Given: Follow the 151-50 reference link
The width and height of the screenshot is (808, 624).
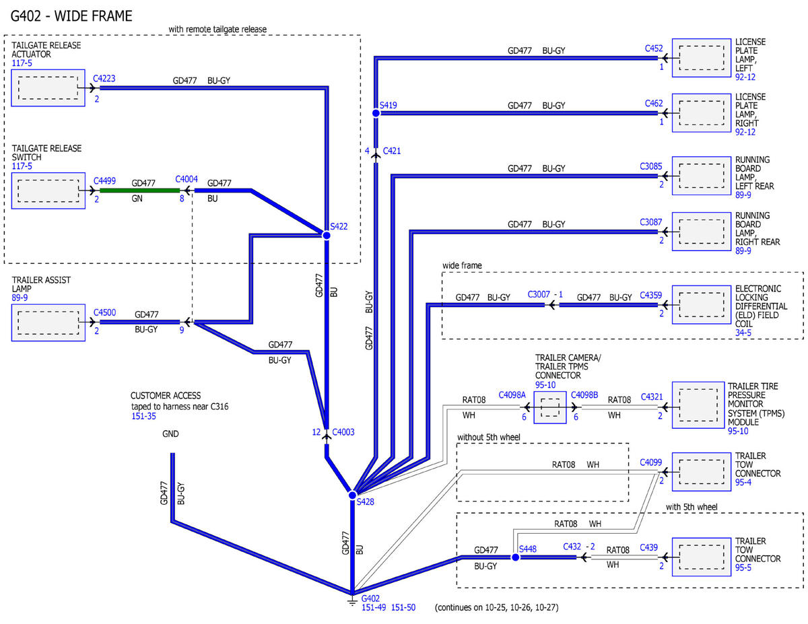Looking at the screenshot, I should [x=403, y=607].
